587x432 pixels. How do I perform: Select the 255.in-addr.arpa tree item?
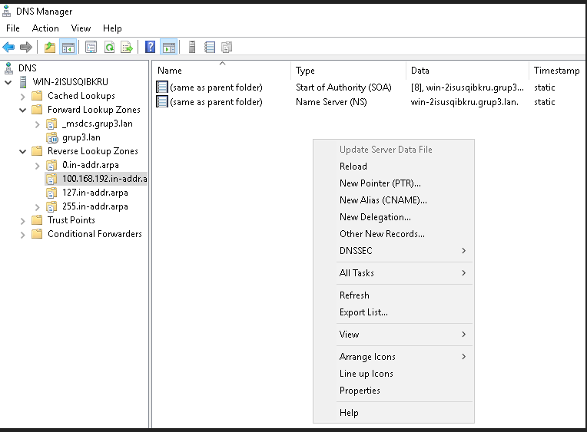click(95, 206)
